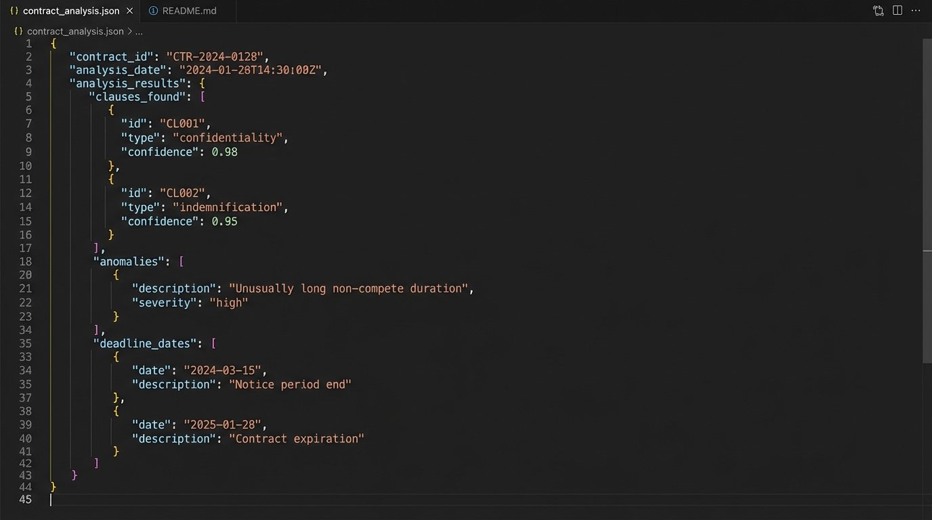Switch to the README.md tab
The image size is (932, 520).
(x=190, y=10)
